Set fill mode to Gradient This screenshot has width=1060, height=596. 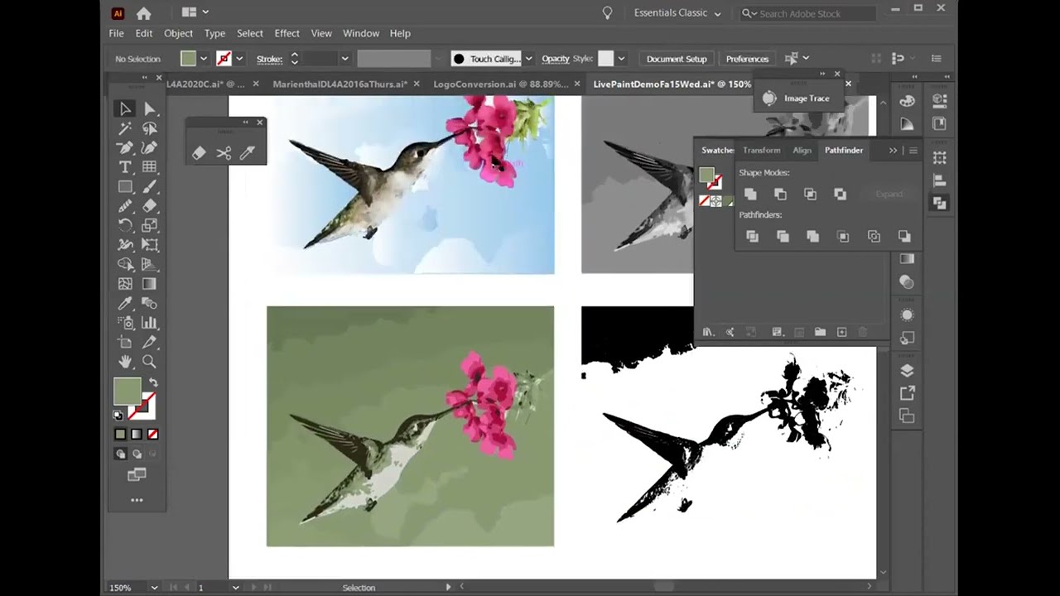[137, 434]
